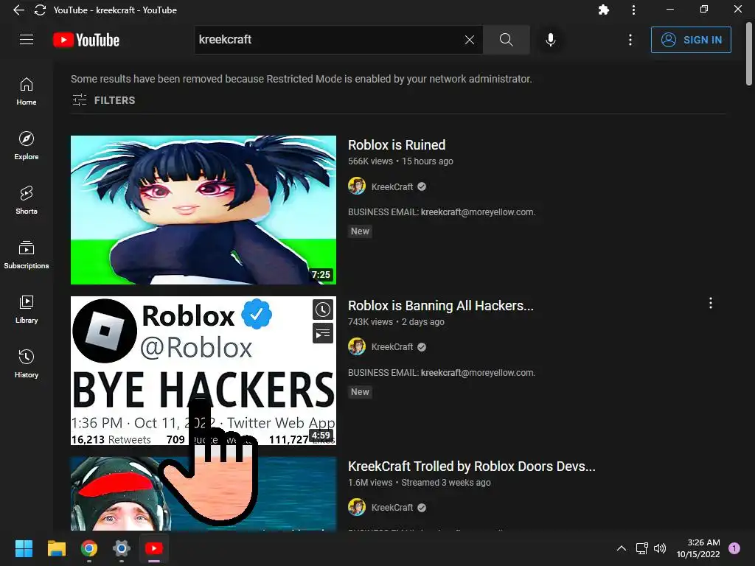Click the 566K views text
This screenshot has width=755, height=566.
click(370, 161)
